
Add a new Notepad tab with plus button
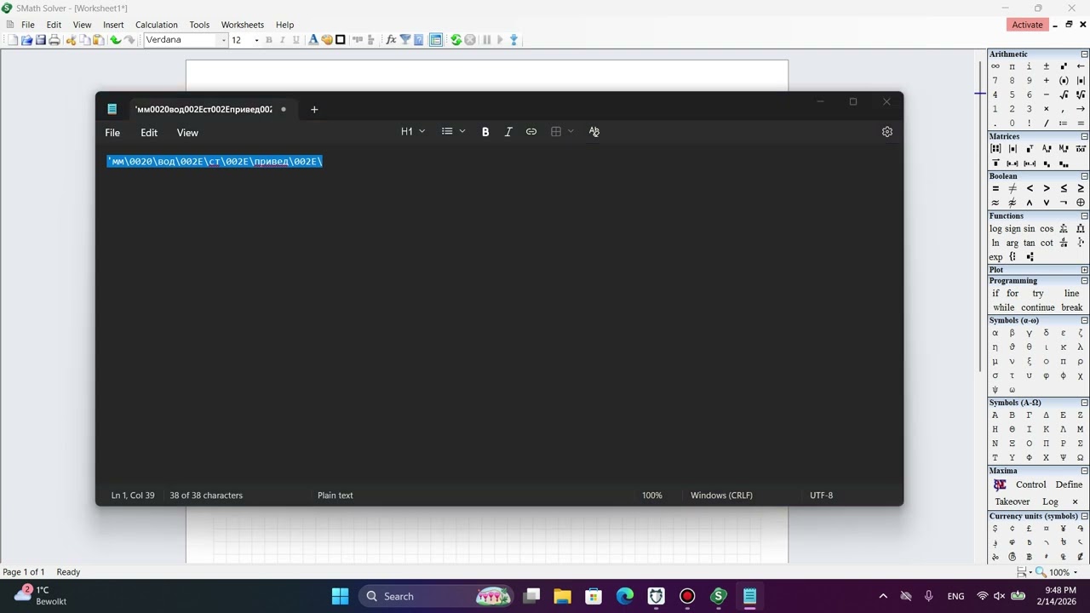click(314, 109)
